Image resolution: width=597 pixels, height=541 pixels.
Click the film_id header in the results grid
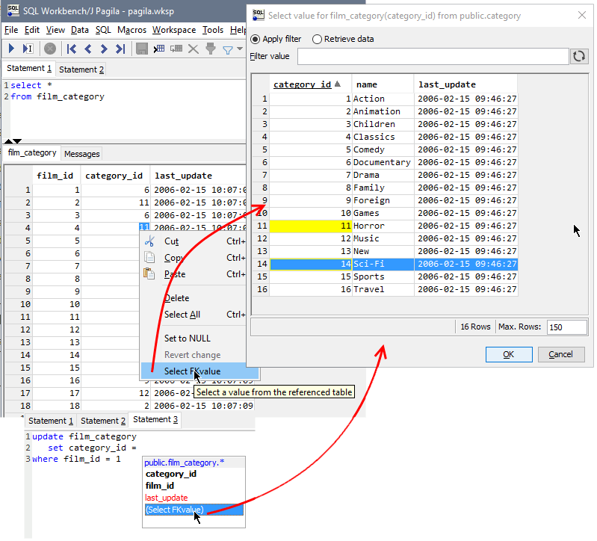[x=56, y=176]
